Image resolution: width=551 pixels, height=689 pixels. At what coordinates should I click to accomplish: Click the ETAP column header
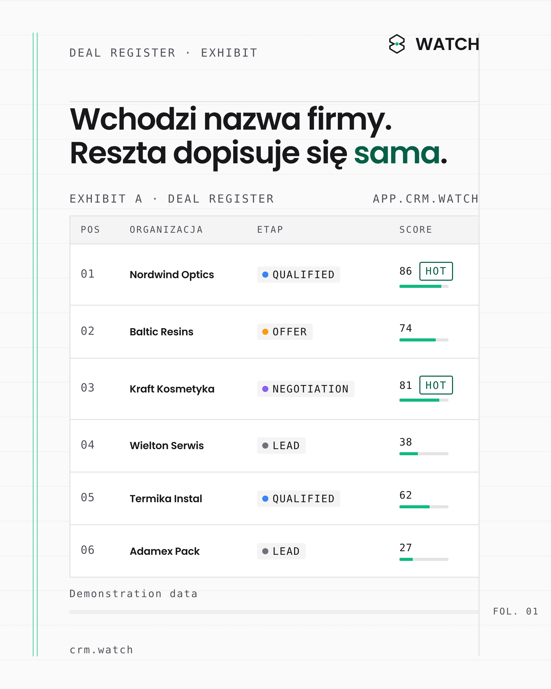[x=270, y=229]
